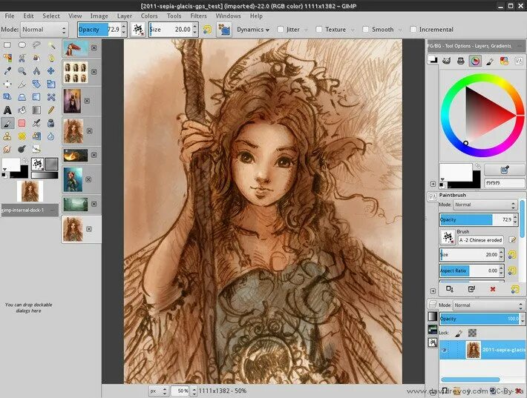
Task: Select the Move tool
Action: point(51,71)
